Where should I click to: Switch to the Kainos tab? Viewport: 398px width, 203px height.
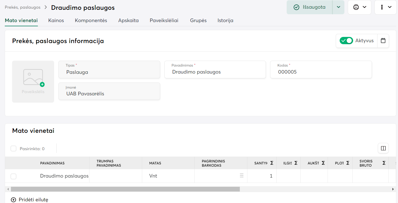56,20
